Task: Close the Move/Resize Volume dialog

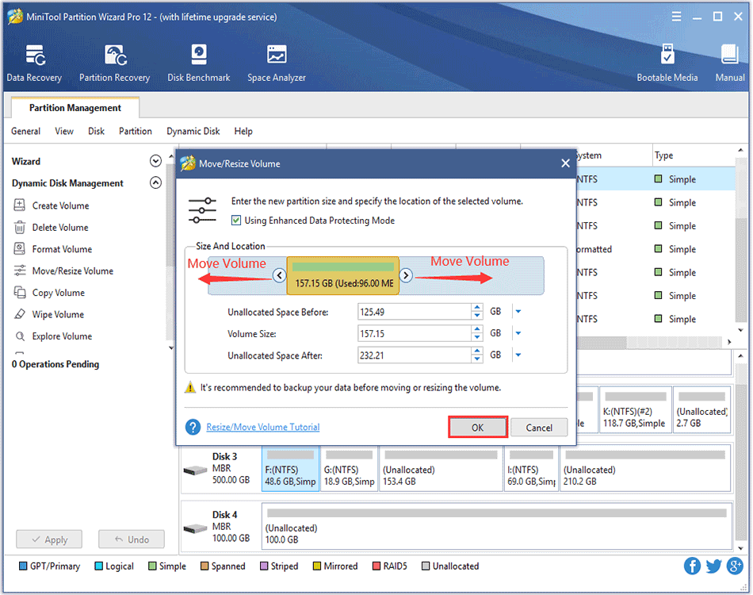Action: (x=566, y=163)
